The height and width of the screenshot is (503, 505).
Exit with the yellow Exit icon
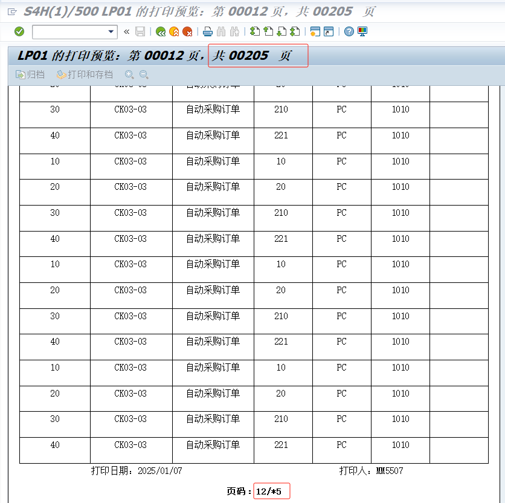pos(174,31)
